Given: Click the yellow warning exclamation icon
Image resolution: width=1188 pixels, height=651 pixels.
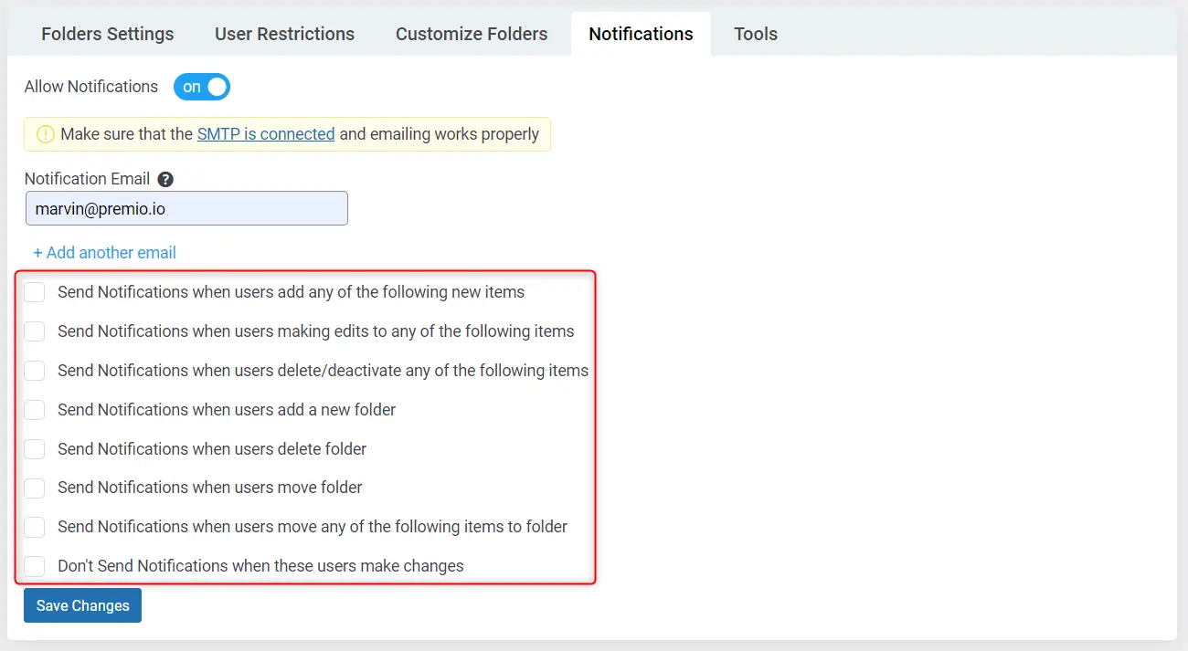Looking at the screenshot, I should click(x=46, y=134).
